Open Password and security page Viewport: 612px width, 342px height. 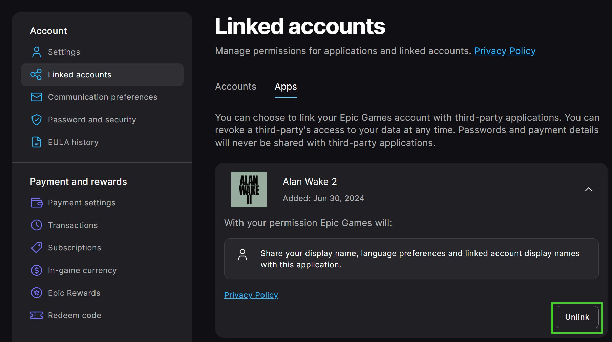point(102,120)
